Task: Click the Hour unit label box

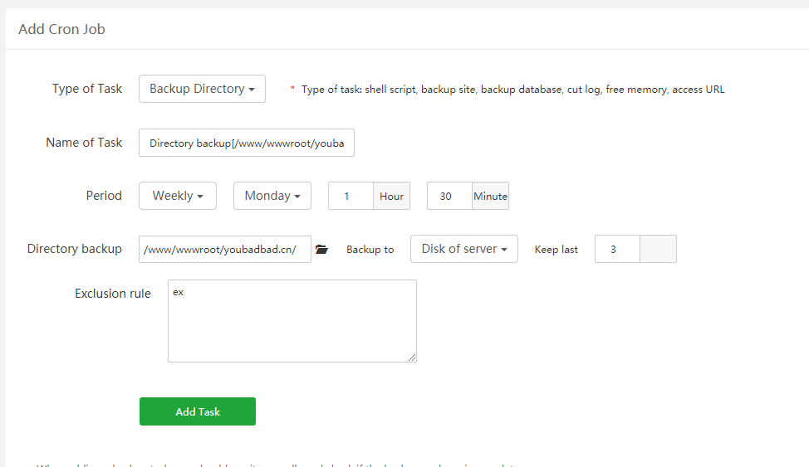Action: (391, 197)
